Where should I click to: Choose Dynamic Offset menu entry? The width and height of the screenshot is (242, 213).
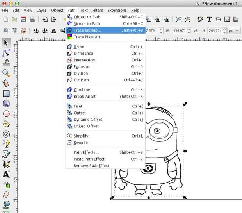[105, 120]
